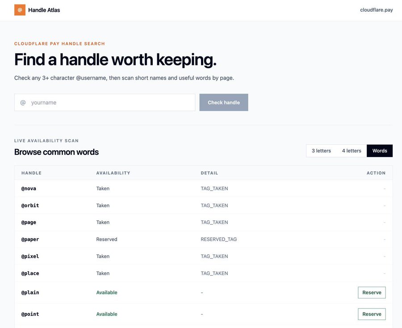
Task: Click Taken status in @place row
Action: pyautogui.click(x=103, y=273)
